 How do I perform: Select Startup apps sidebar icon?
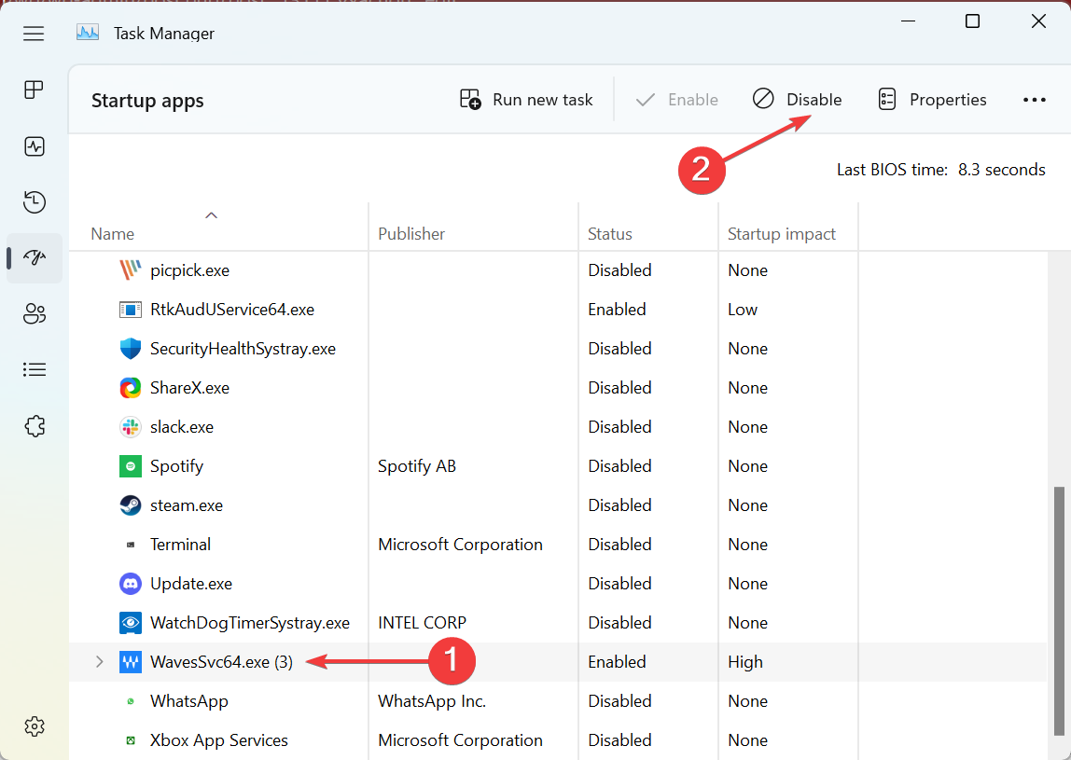tap(35, 258)
